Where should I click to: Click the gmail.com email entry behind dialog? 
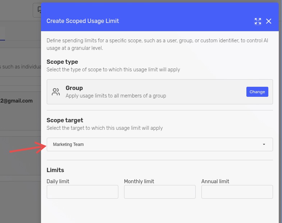tap(17, 101)
